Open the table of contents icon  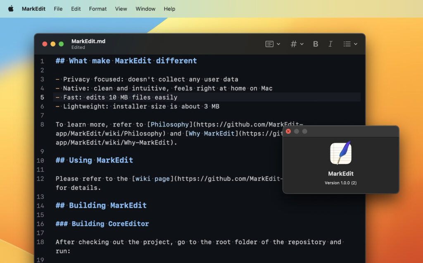[x=269, y=44]
